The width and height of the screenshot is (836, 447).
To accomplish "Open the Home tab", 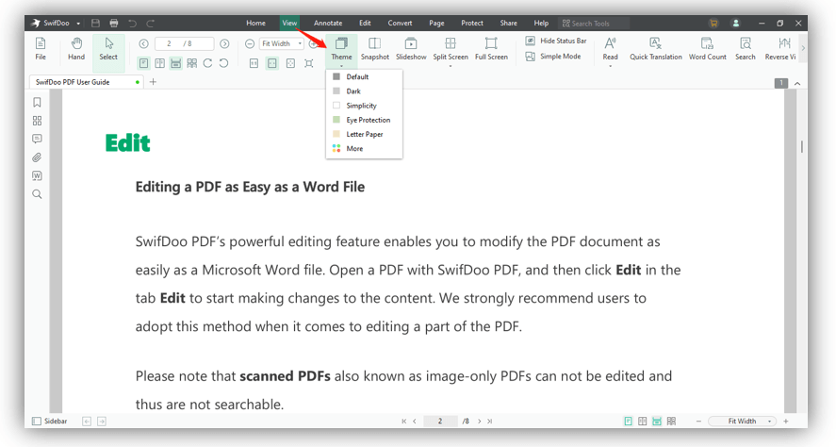I will click(256, 23).
